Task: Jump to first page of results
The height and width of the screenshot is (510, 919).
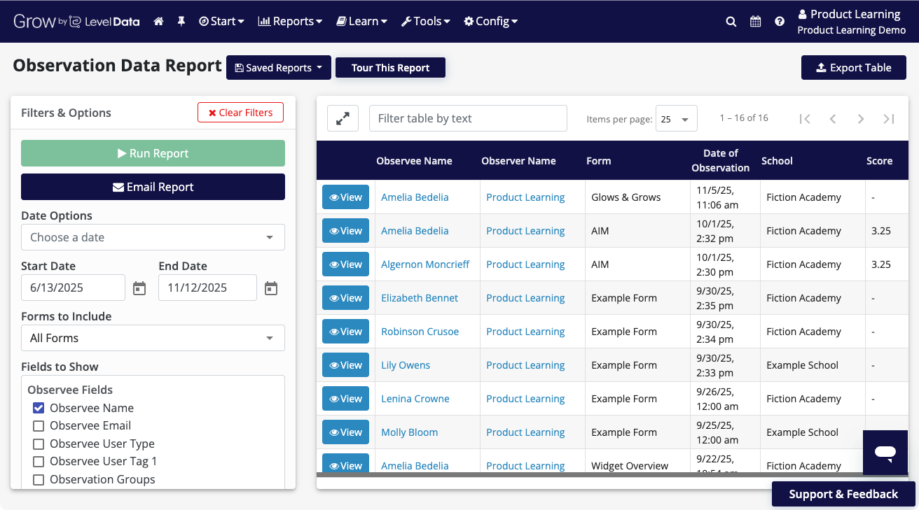Action: point(805,119)
